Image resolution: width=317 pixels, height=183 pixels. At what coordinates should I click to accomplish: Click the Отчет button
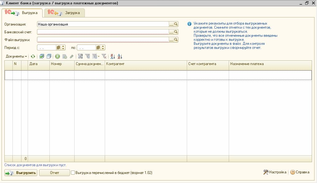54,173
